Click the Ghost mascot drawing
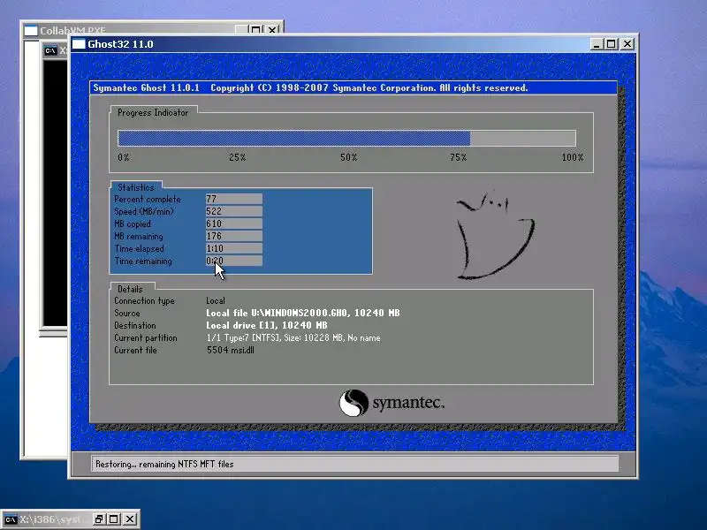 coord(495,235)
